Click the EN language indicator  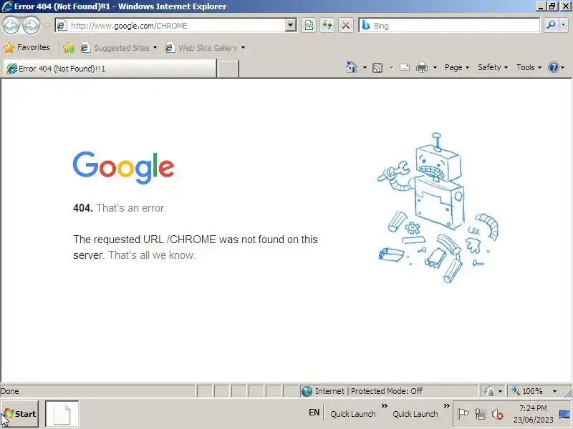point(314,413)
